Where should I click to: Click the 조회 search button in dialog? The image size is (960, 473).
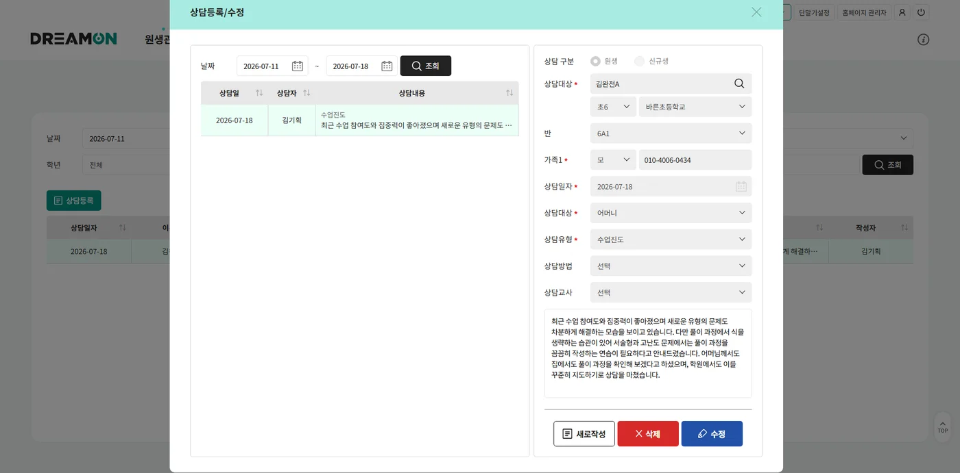click(426, 66)
